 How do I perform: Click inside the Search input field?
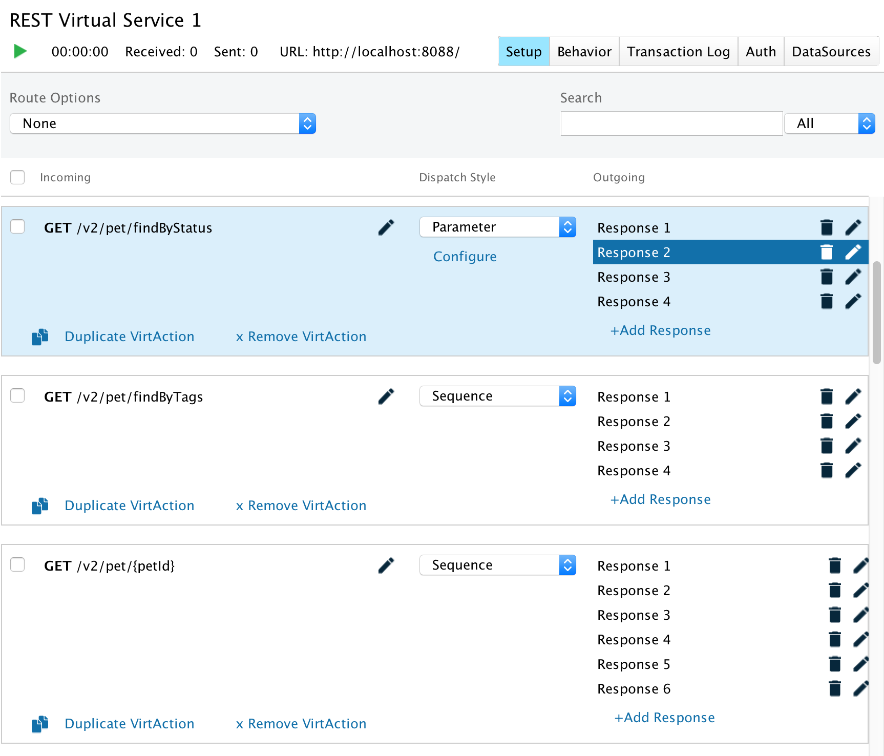[x=671, y=123]
